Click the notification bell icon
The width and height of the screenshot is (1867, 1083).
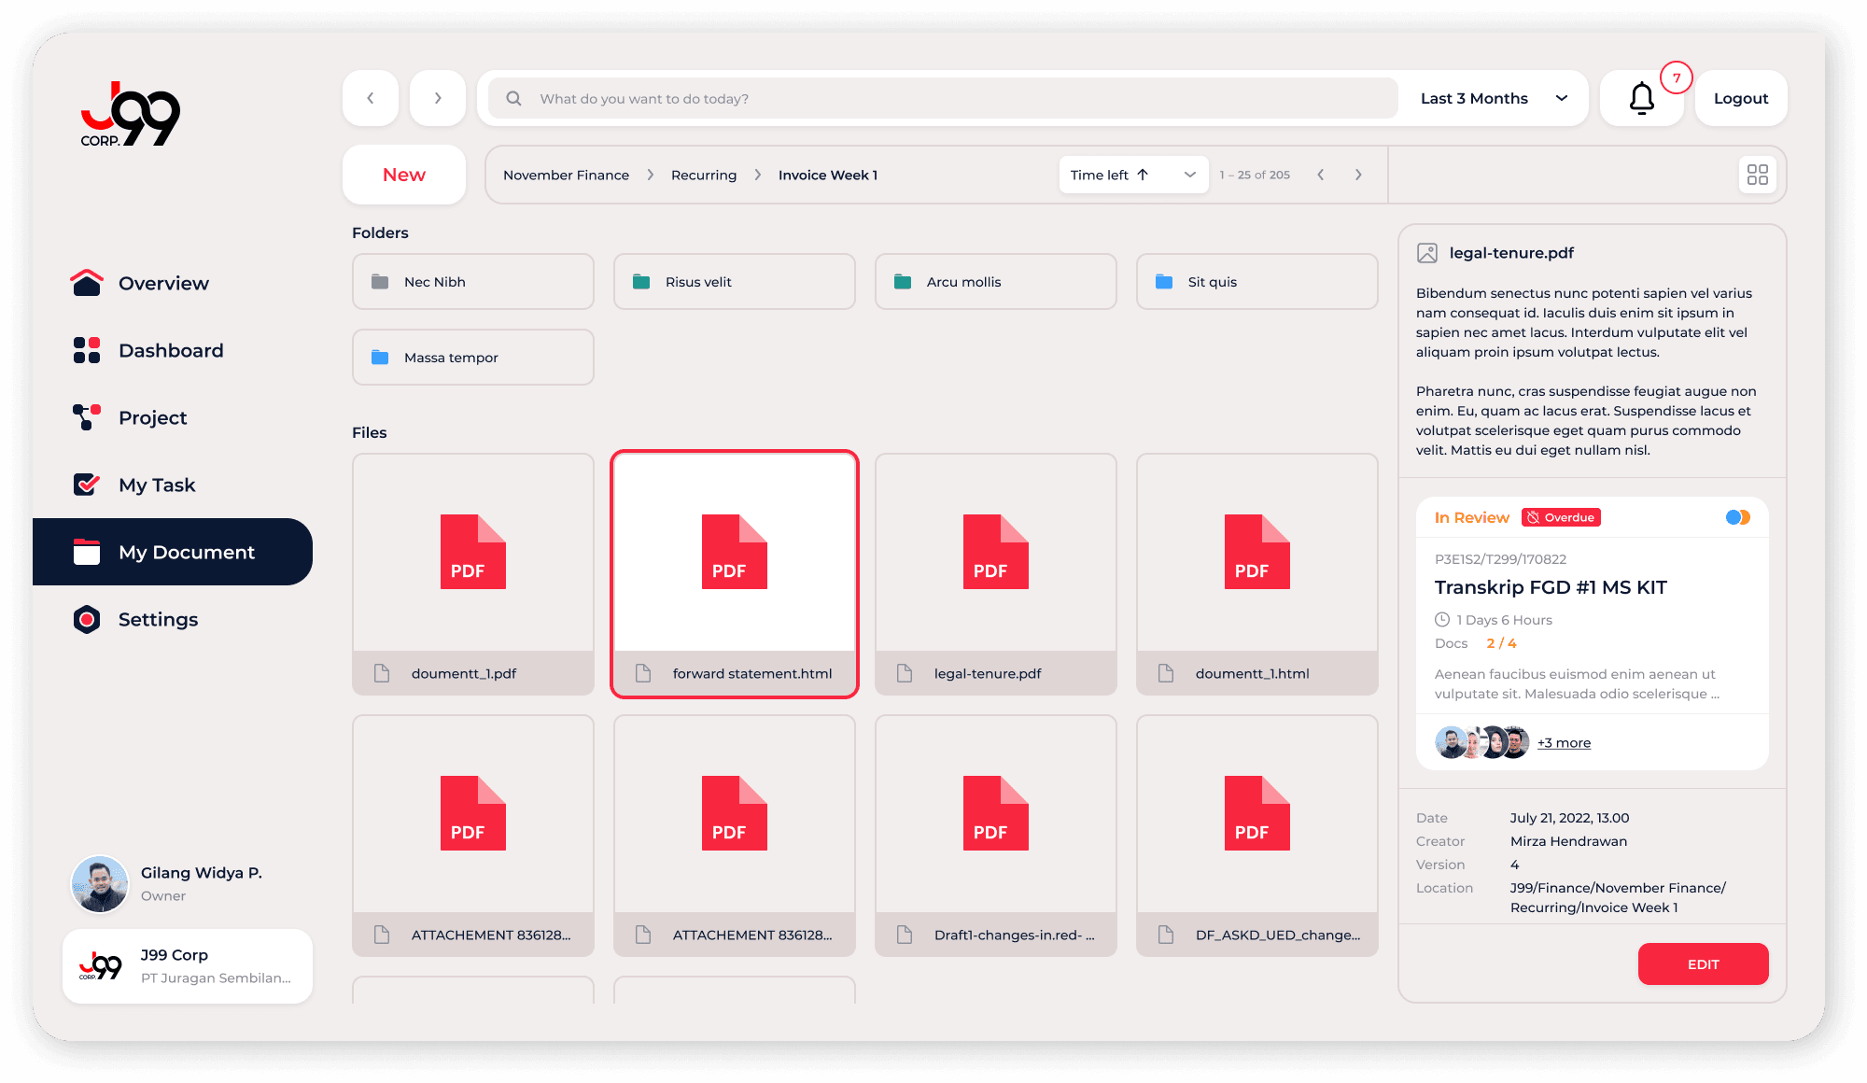(1641, 98)
